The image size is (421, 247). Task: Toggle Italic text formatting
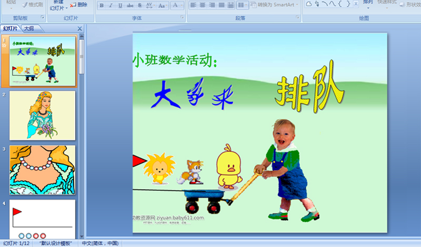point(111,5)
